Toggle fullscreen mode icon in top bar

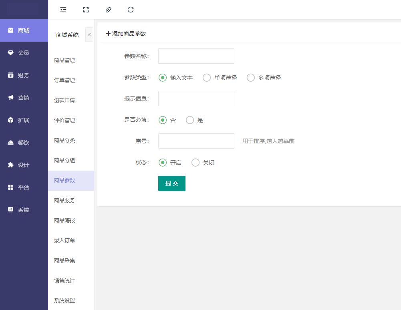point(86,10)
